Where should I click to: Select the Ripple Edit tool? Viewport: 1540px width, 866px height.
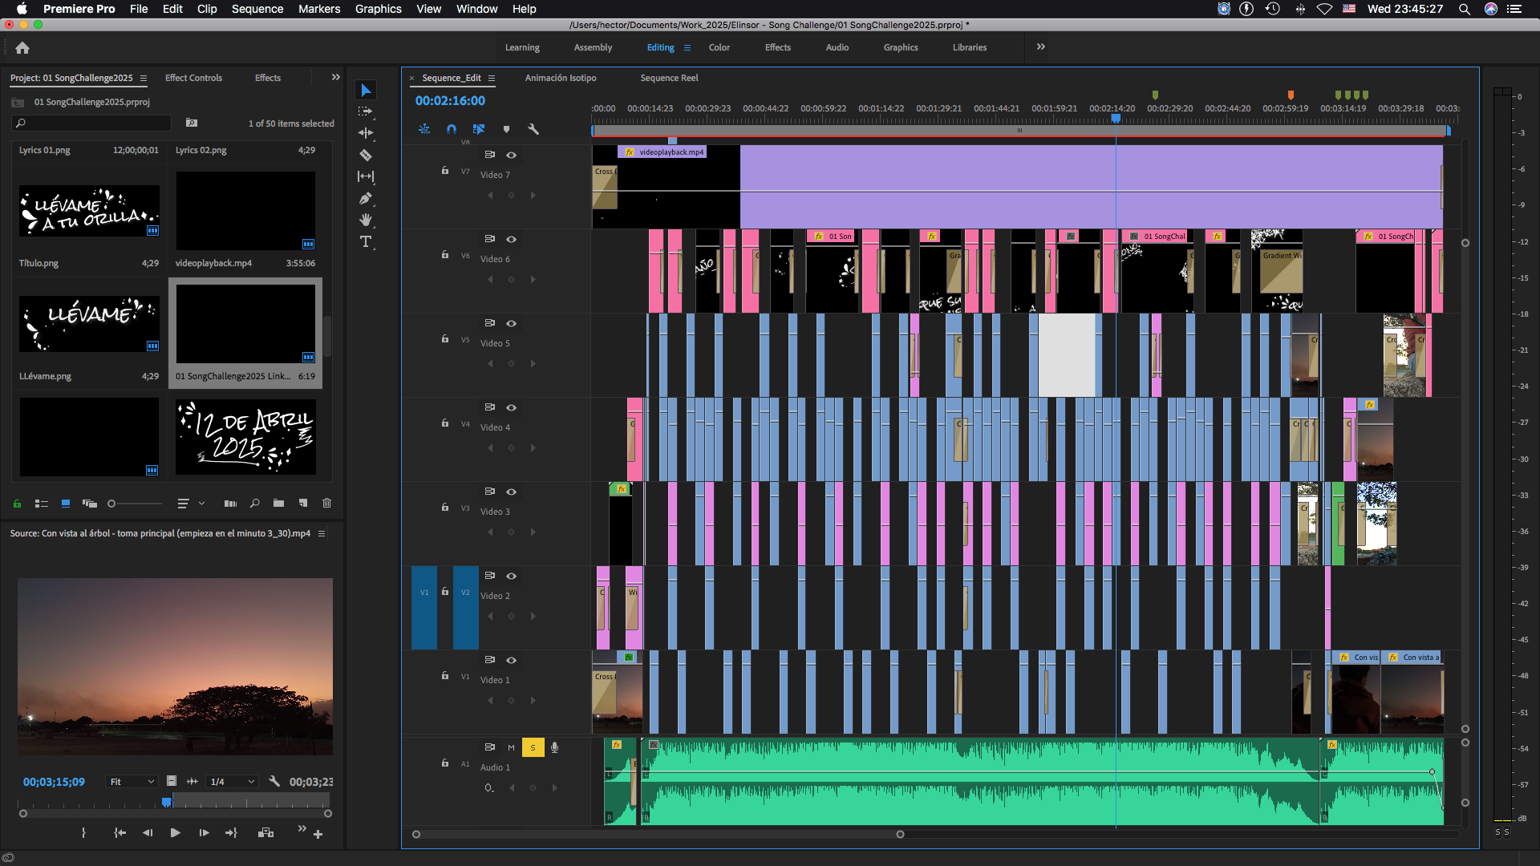coord(366,133)
